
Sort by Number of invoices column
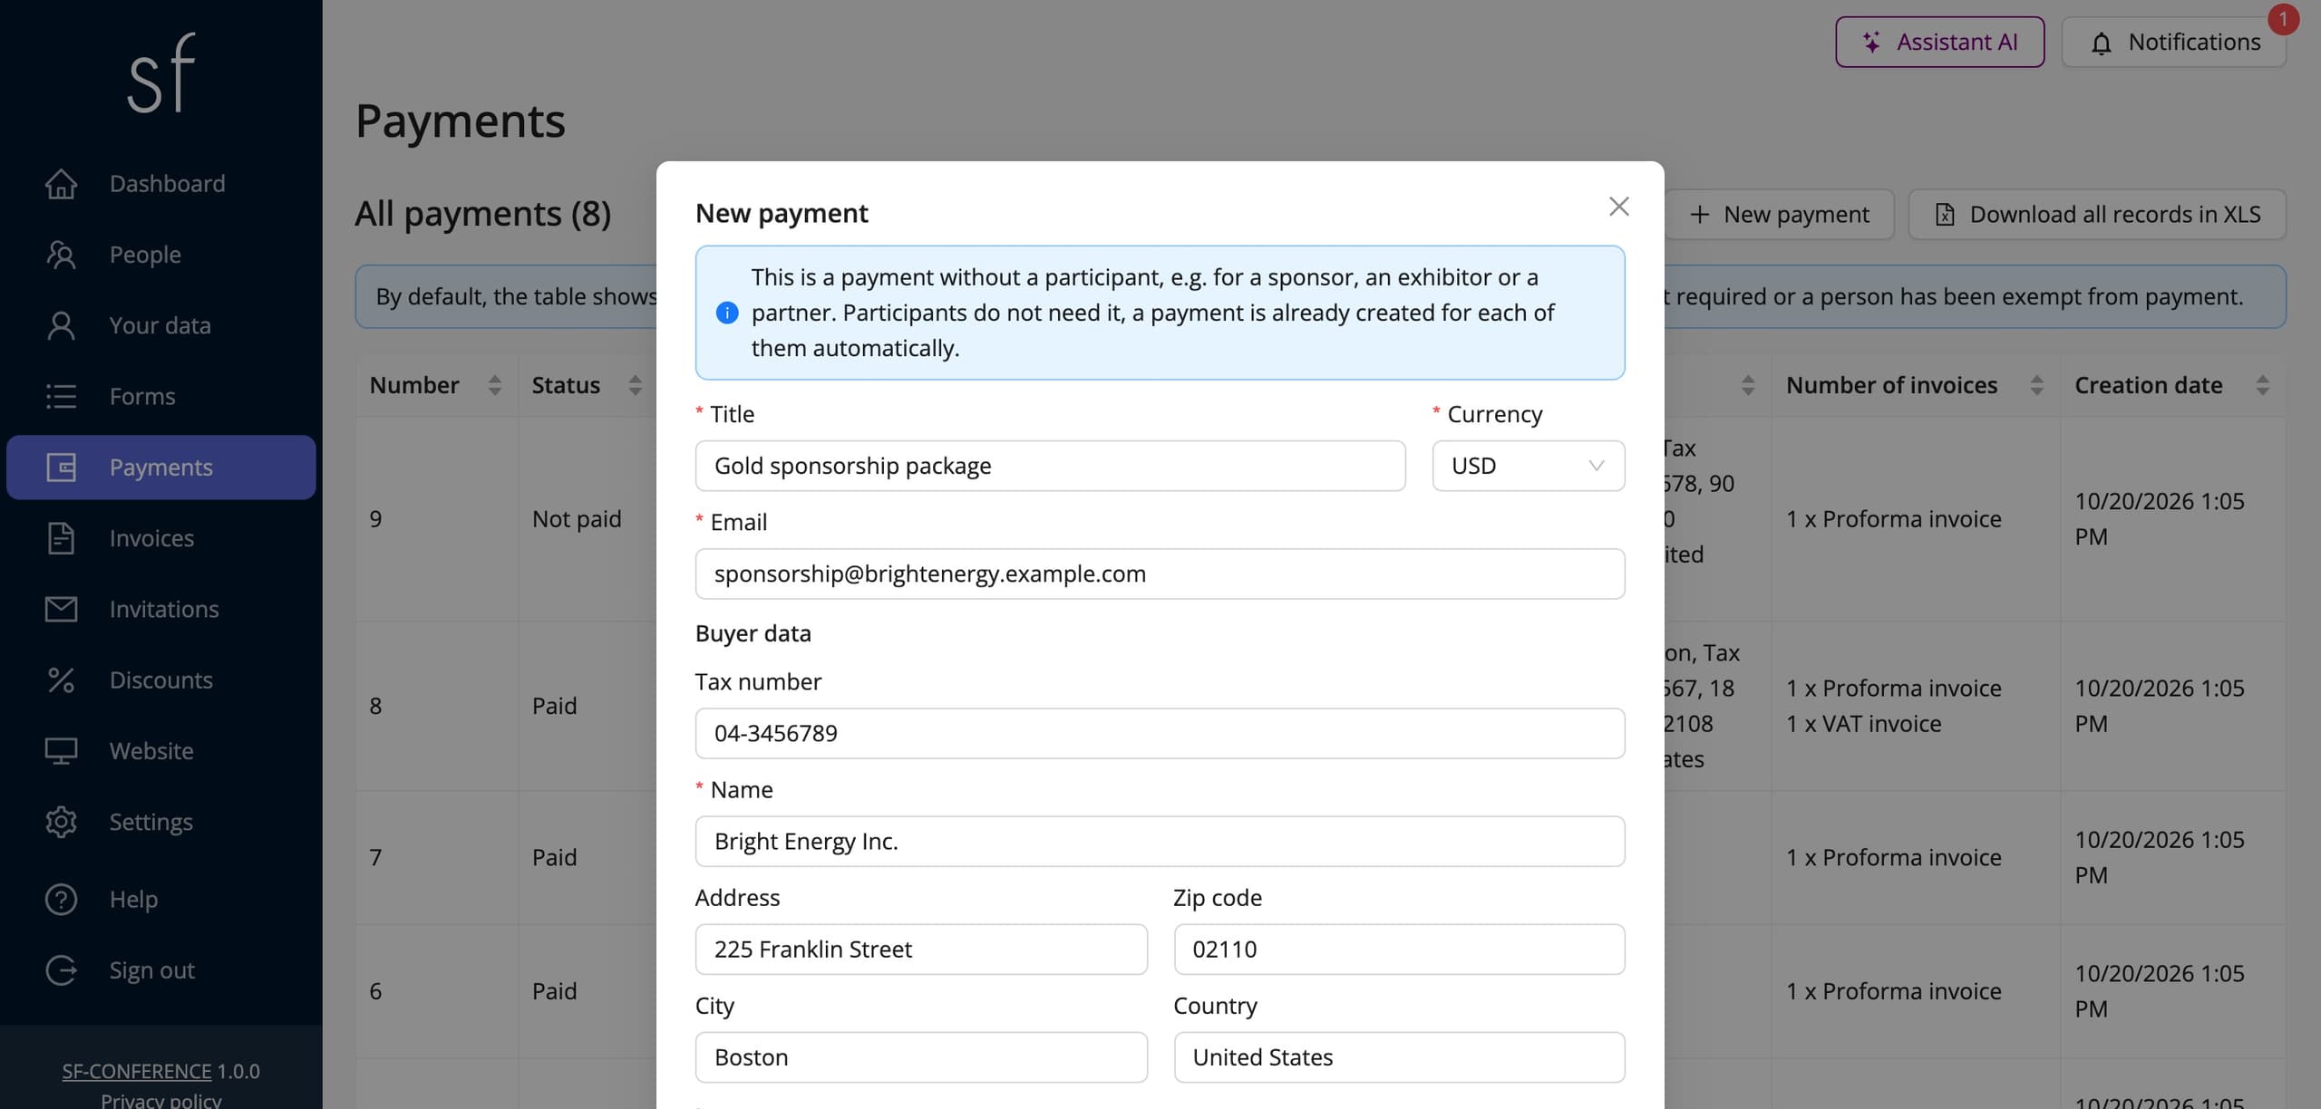[x=2037, y=385]
